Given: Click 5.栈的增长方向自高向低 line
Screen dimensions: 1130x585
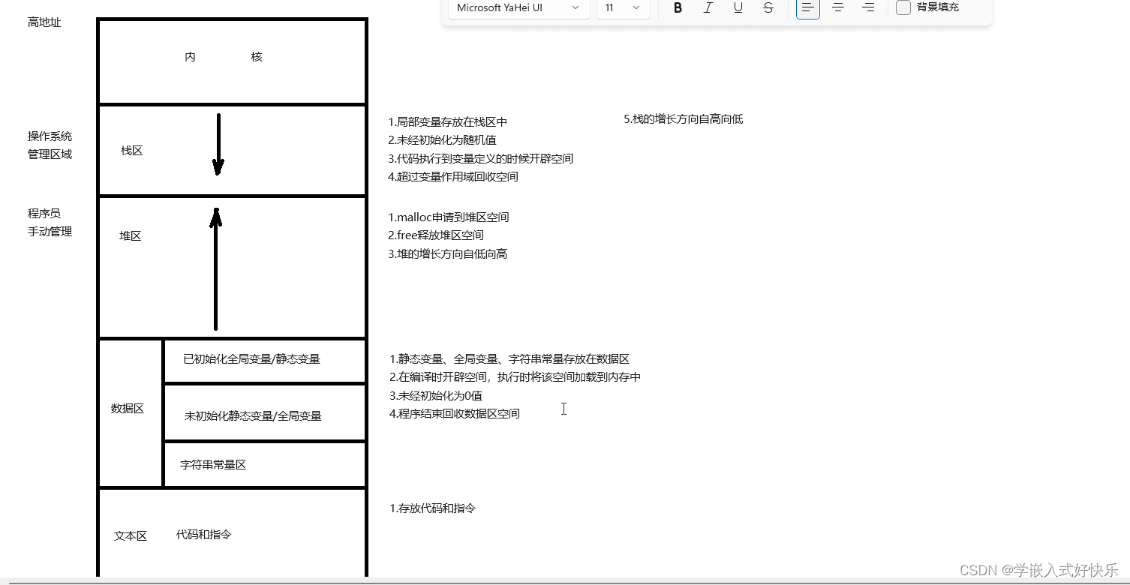Looking at the screenshot, I should (684, 119).
